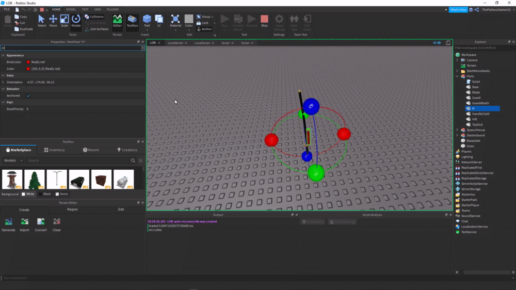Image resolution: width=516 pixels, height=290 pixels.
Task: Select Black background option
Action: (45, 194)
